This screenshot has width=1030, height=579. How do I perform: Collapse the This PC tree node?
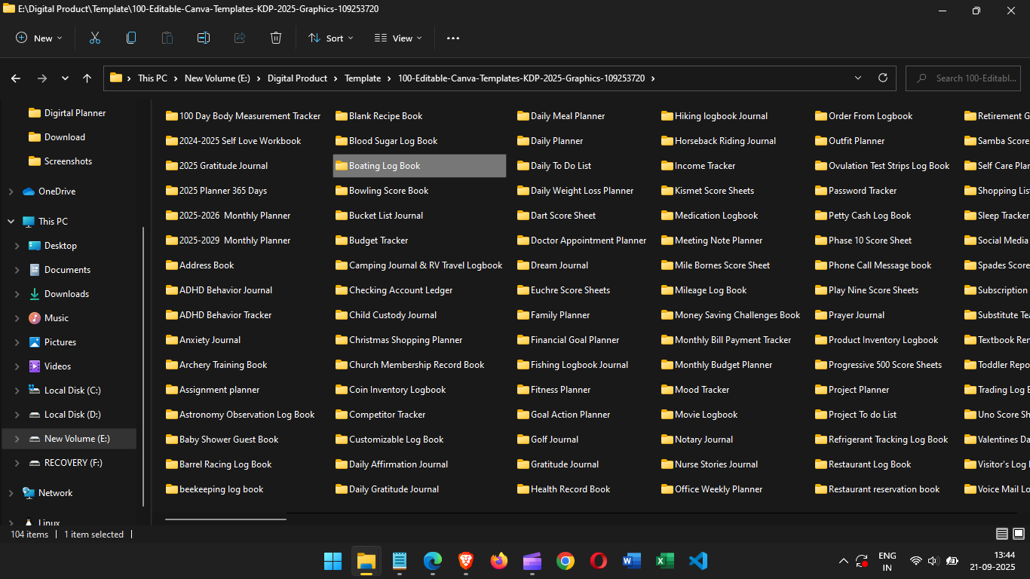(11, 222)
